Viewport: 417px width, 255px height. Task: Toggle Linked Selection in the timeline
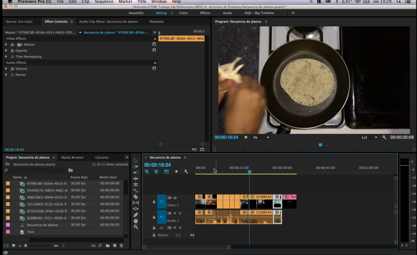coord(167,172)
